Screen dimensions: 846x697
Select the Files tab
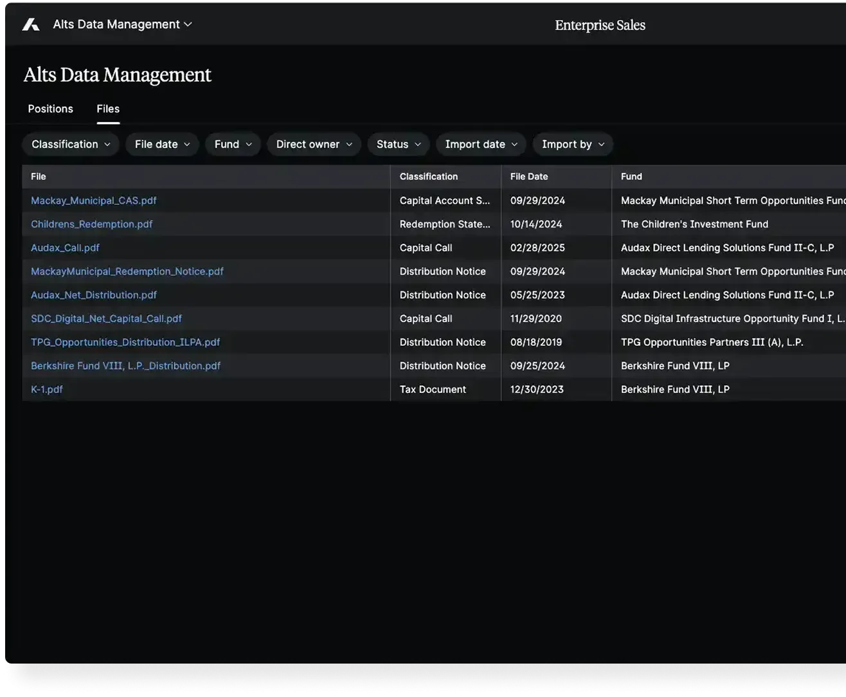(x=108, y=109)
